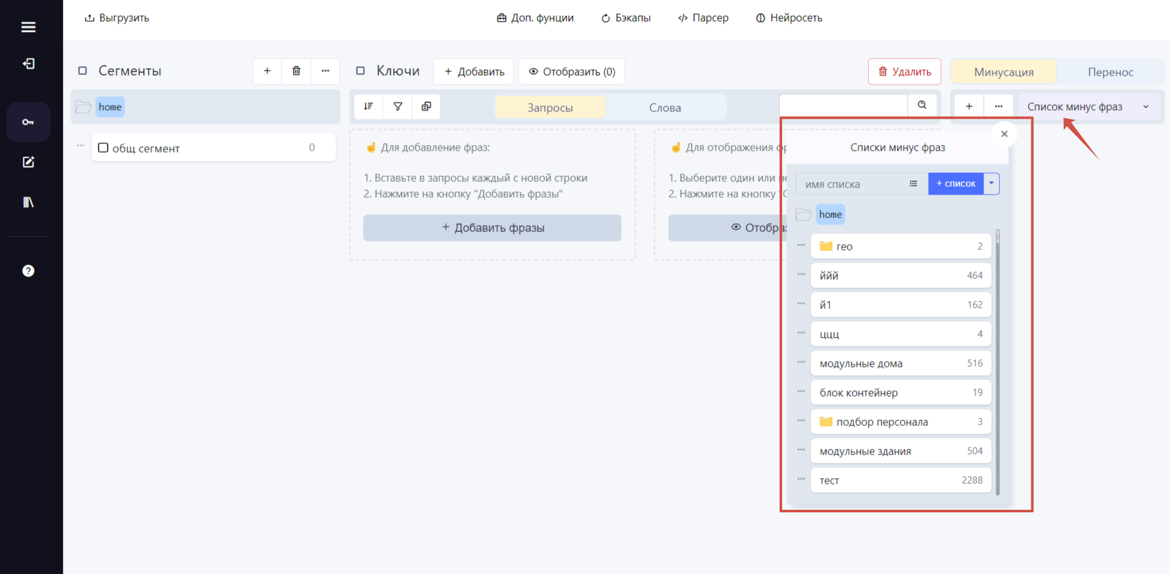Screen dimensions: 1170x574
Task: Click the search magnifier icon
Action: click(922, 106)
